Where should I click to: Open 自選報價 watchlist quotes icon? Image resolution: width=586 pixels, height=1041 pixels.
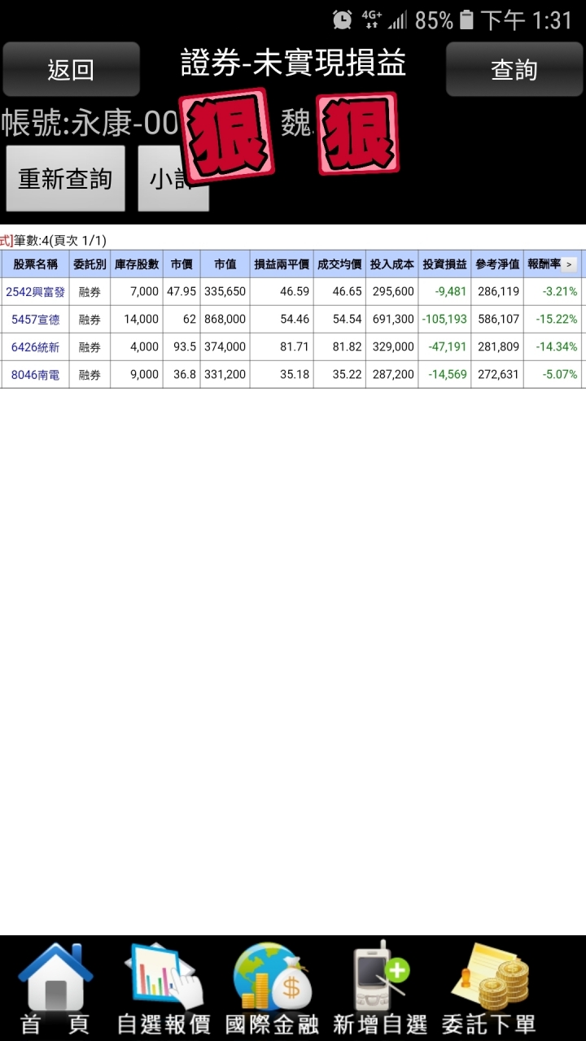(164, 988)
